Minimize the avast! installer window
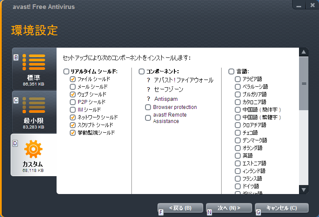This screenshot has width=319, height=217. [299, 5]
